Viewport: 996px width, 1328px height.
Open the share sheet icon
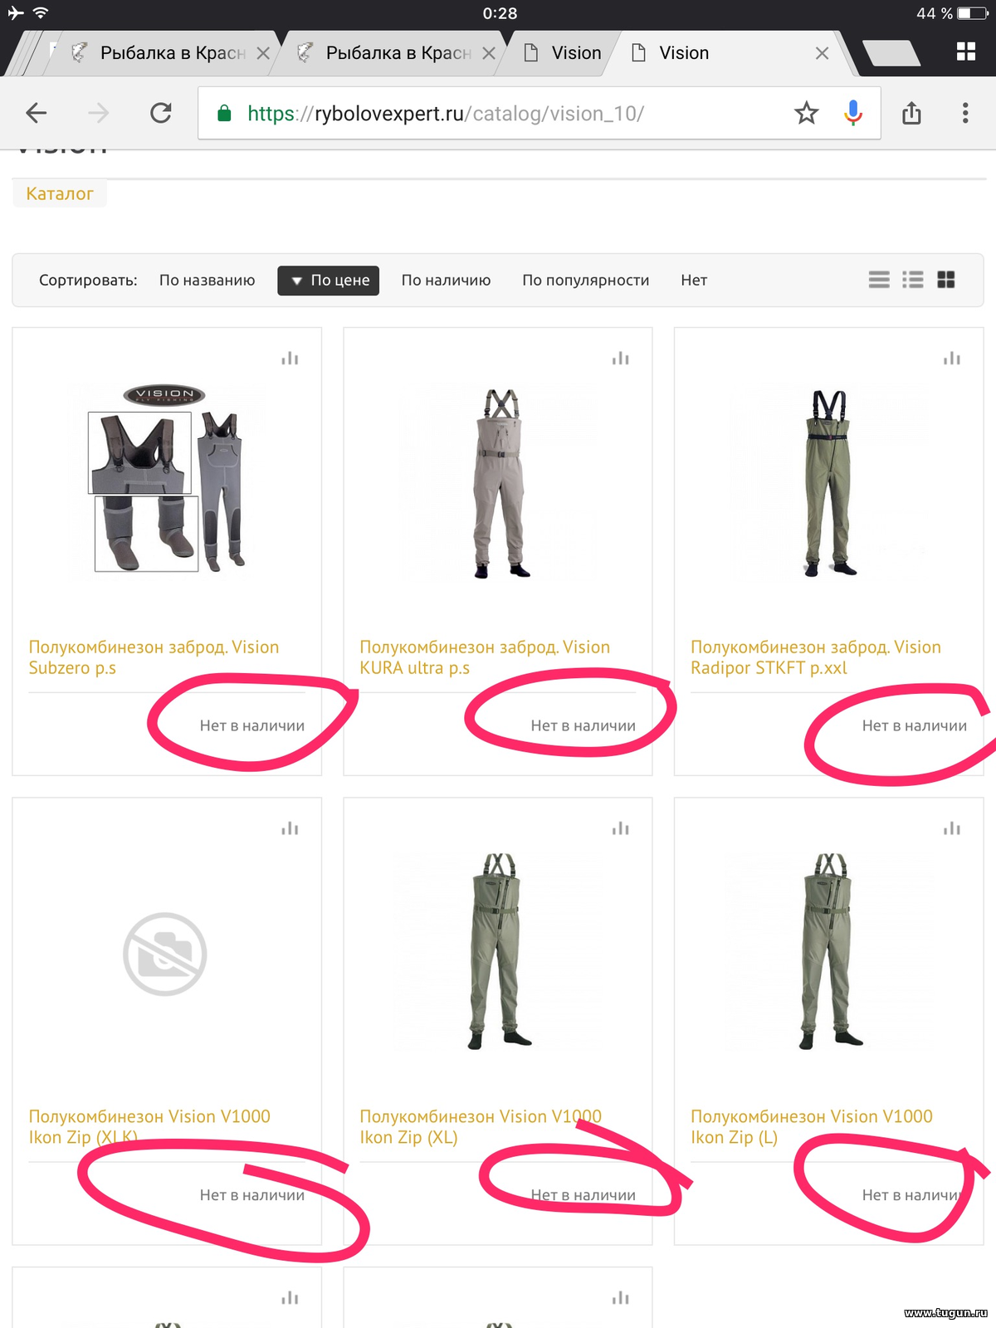tap(911, 113)
